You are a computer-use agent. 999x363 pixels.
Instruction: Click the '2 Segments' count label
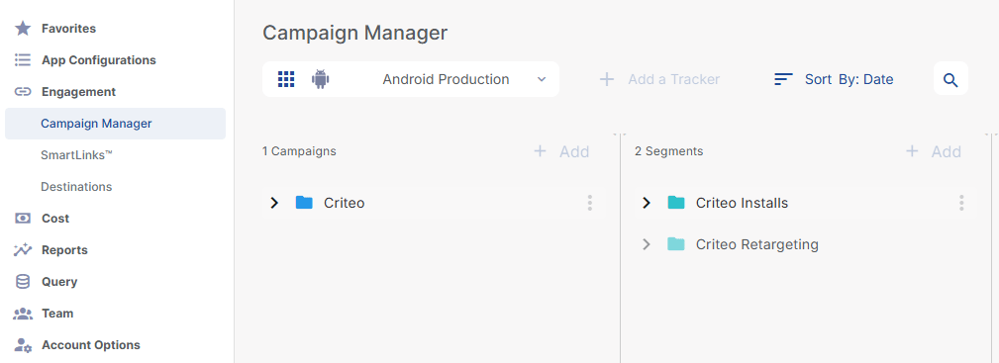[669, 151]
